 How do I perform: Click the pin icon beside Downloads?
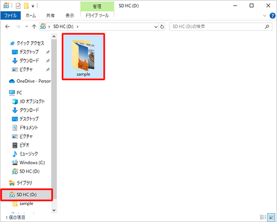pos(48,61)
